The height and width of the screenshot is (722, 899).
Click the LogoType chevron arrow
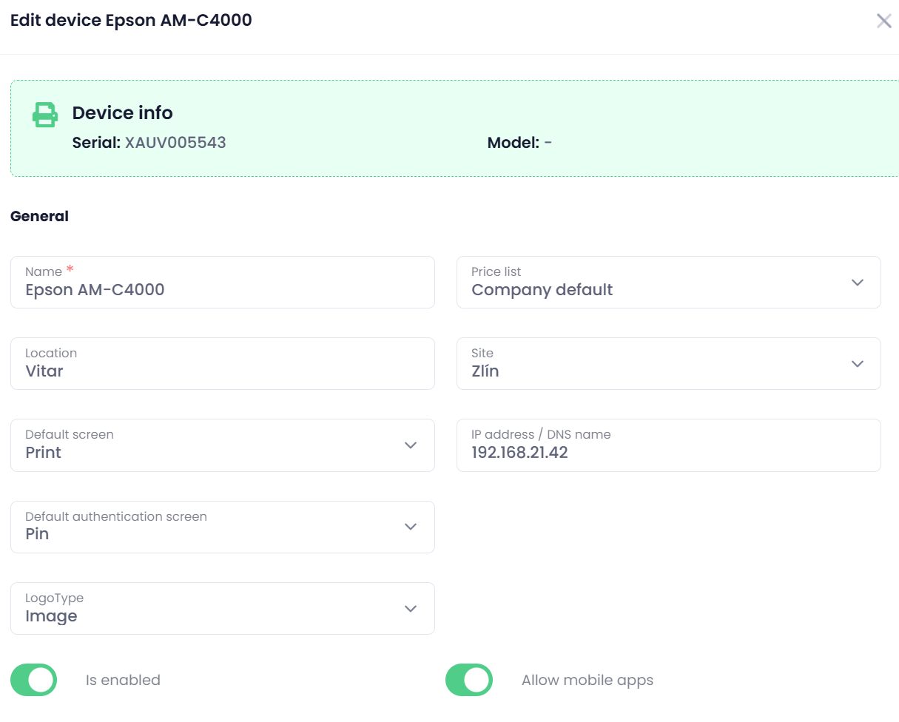(x=411, y=609)
